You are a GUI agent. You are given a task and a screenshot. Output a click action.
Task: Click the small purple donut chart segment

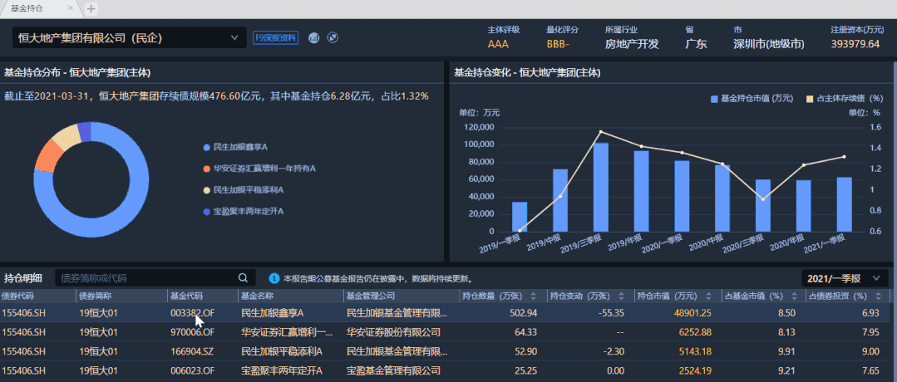84,131
